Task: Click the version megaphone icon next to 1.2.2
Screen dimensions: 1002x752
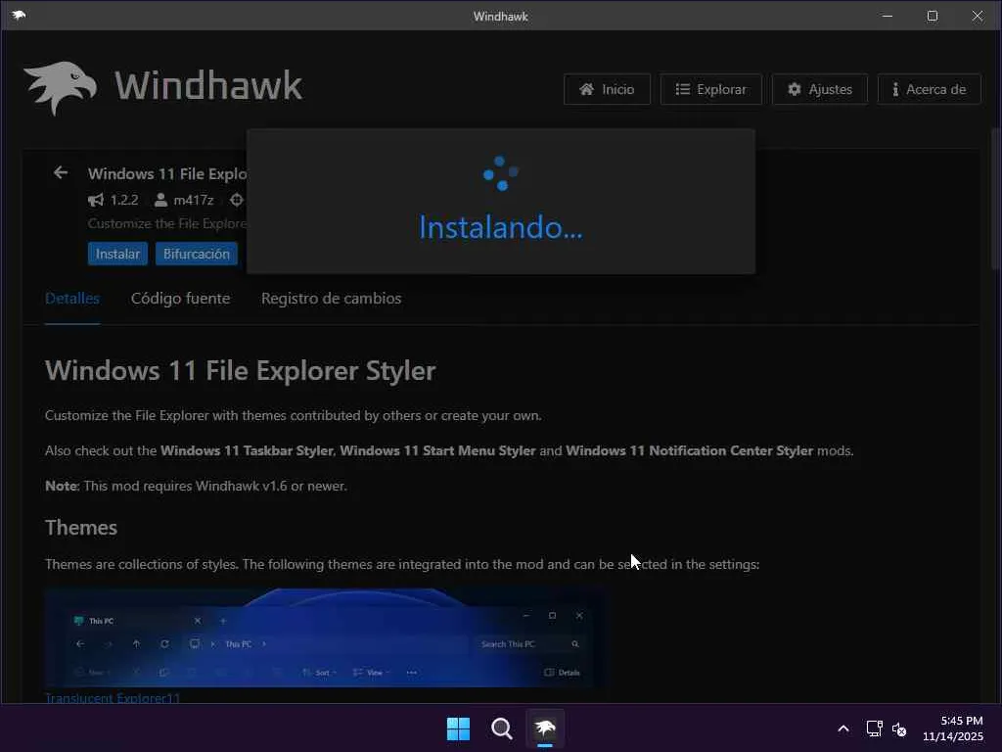Action: coord(95,200)
